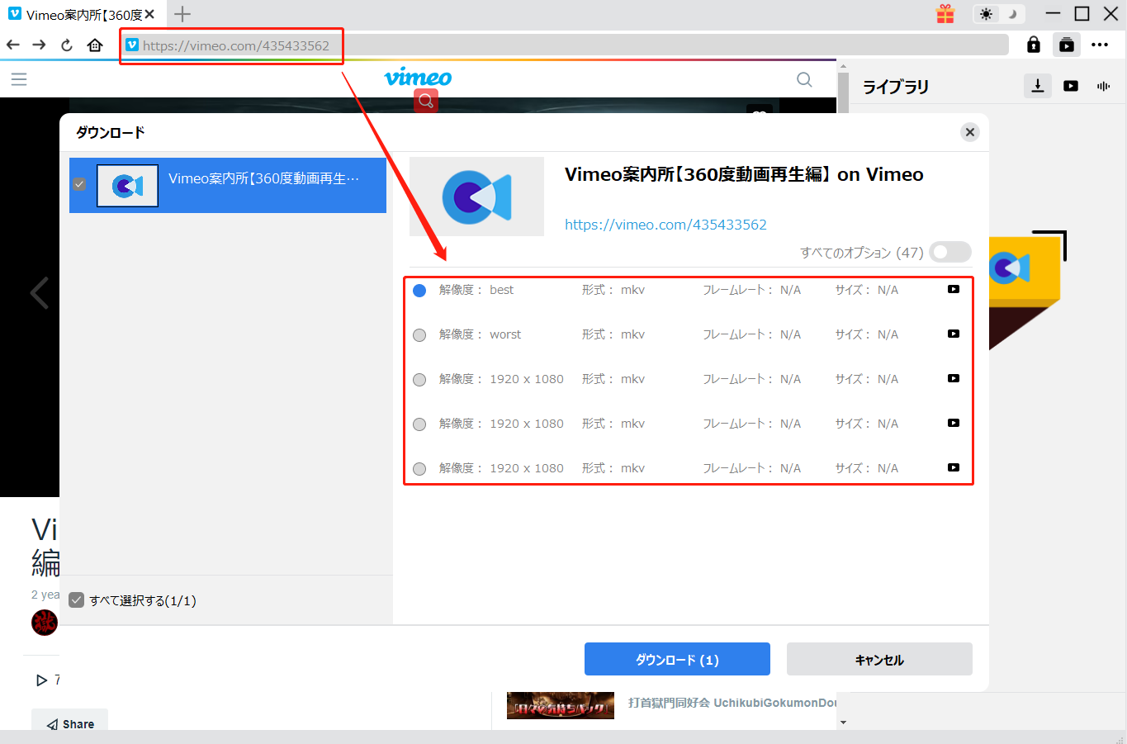Switch to the Vimeo案内所【360度 tab
Image resolution: width=1127 pixels, height=744 pixels.
[83, 14]
